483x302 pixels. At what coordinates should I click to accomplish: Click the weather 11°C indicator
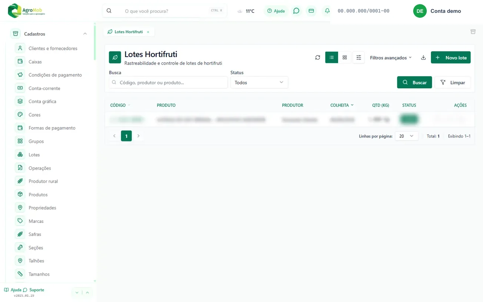(246, 11)
